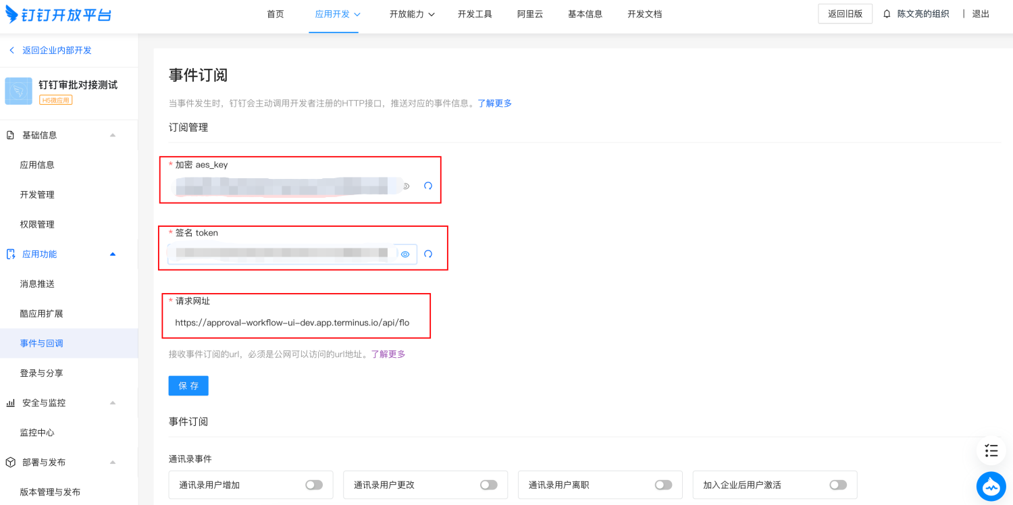Collapse the 基础信息 section
The width and height of the screenshot is (1013, 505).
click(113, 135)
